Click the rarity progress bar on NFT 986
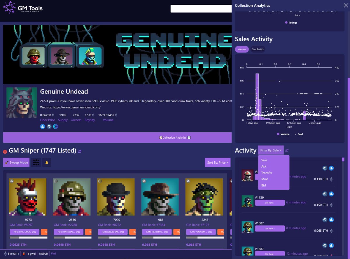Screen dimensions: 350x259 click(x=160, y=237)
